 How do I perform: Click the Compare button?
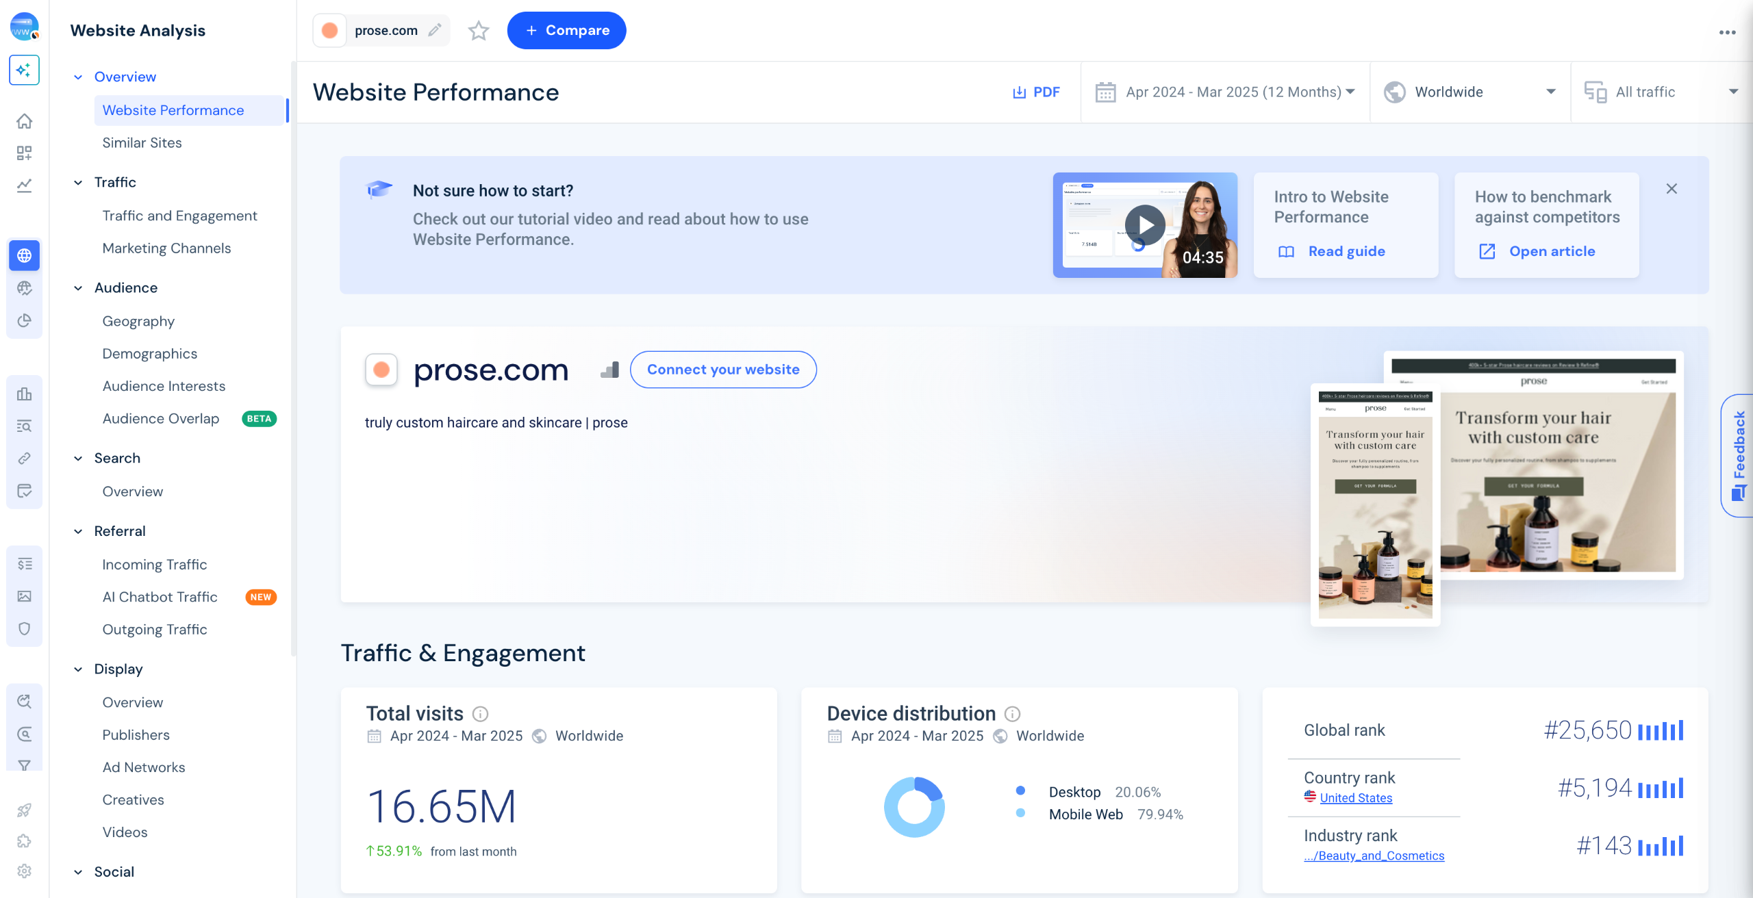click(x=566, y=30)
